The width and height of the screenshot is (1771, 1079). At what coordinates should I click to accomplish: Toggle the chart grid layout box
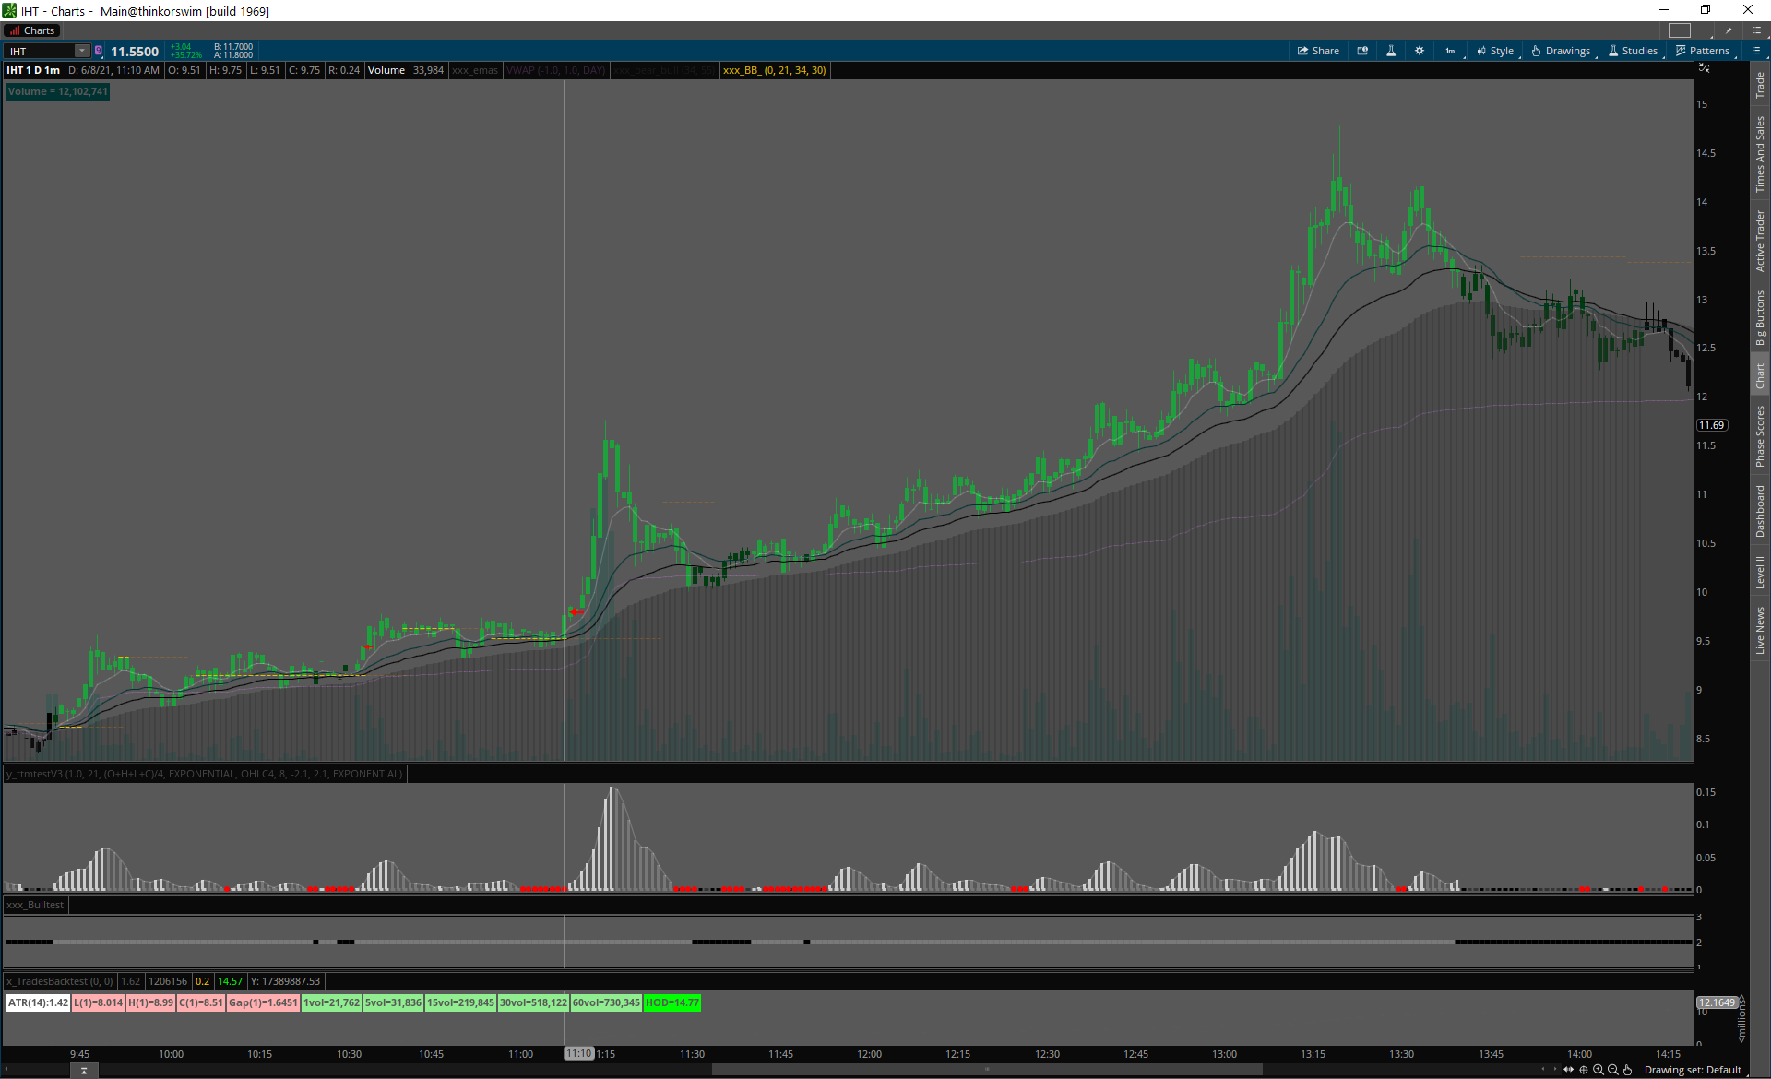[1680, 30]
